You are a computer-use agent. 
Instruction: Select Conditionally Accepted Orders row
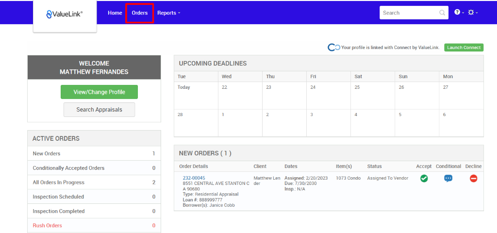94,168
